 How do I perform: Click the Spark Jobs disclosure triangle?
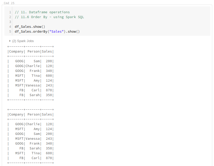click(10, 41)
